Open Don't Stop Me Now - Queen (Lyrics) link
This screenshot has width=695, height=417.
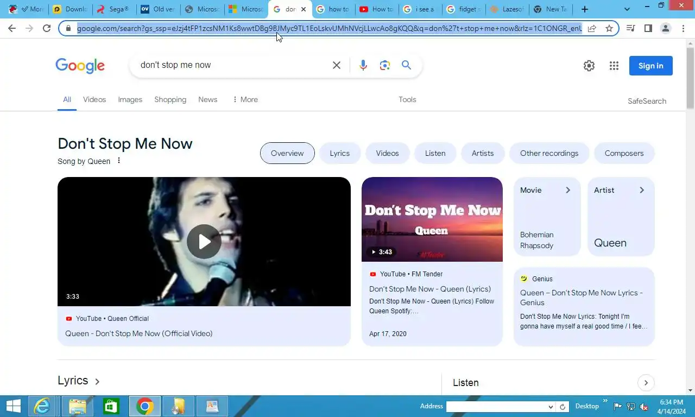[x=430, y=289]
